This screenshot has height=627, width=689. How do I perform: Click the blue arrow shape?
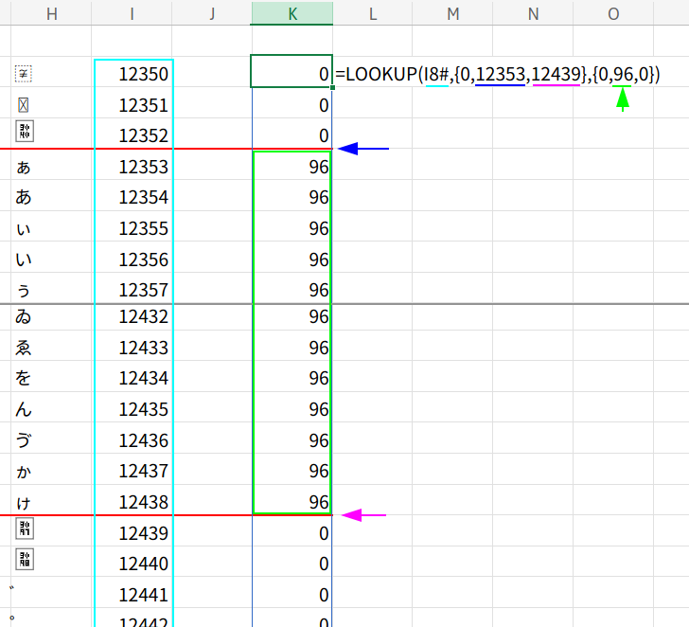363,149
